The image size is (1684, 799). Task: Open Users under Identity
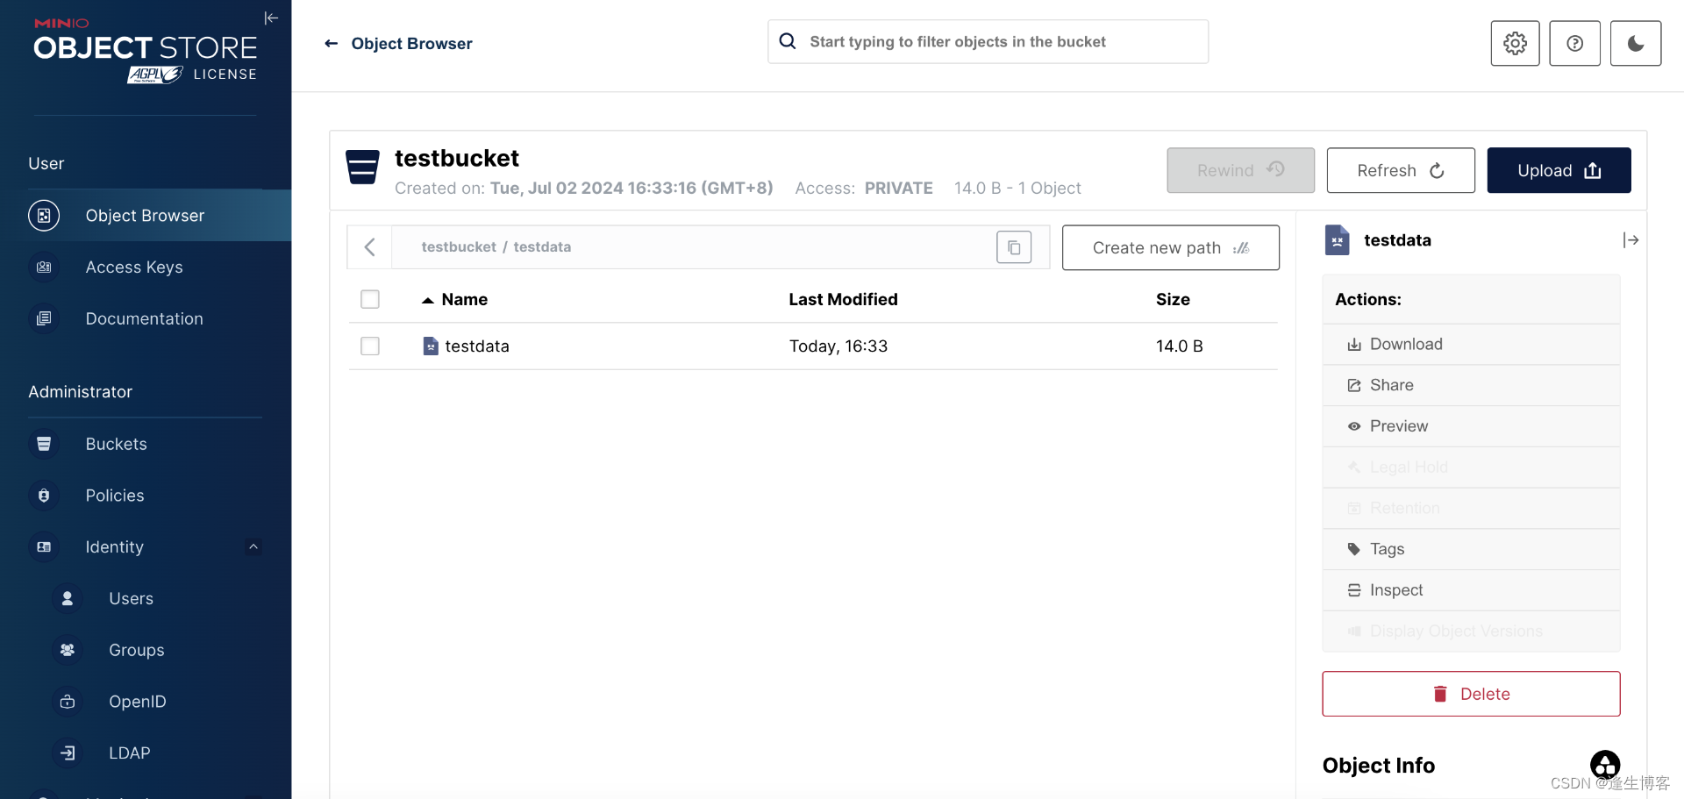coord(146,598)
